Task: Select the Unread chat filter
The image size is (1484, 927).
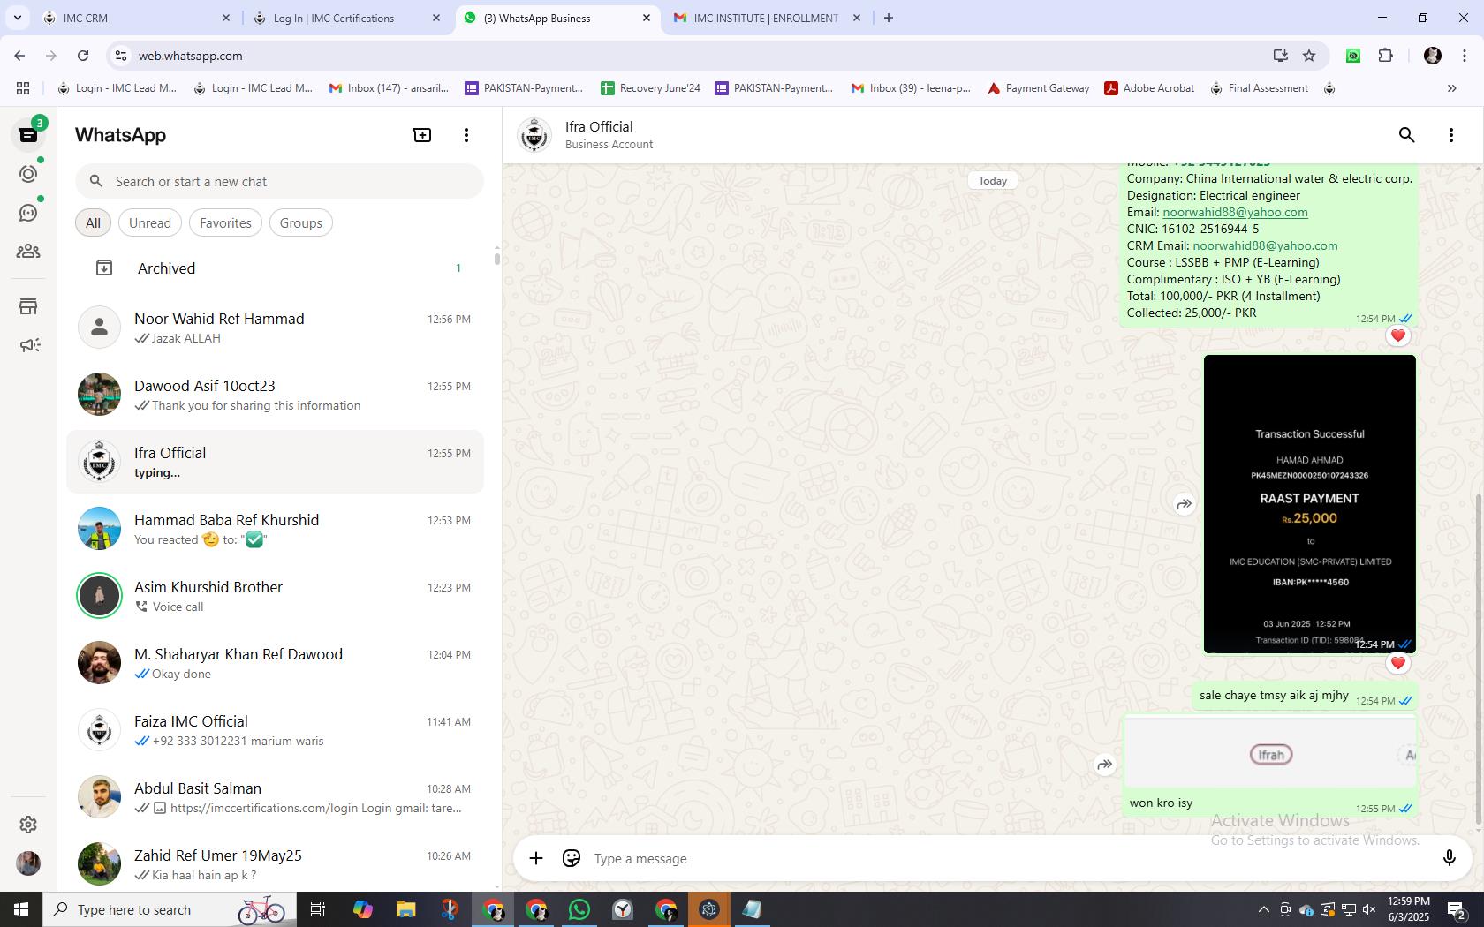Action: pos(150,223)
